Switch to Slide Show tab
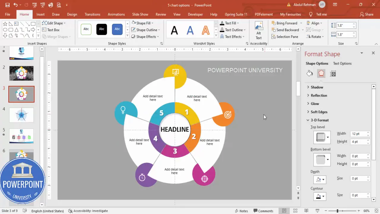Image resolution: width=380 pixels, height=214 pixels. (140, 14)
